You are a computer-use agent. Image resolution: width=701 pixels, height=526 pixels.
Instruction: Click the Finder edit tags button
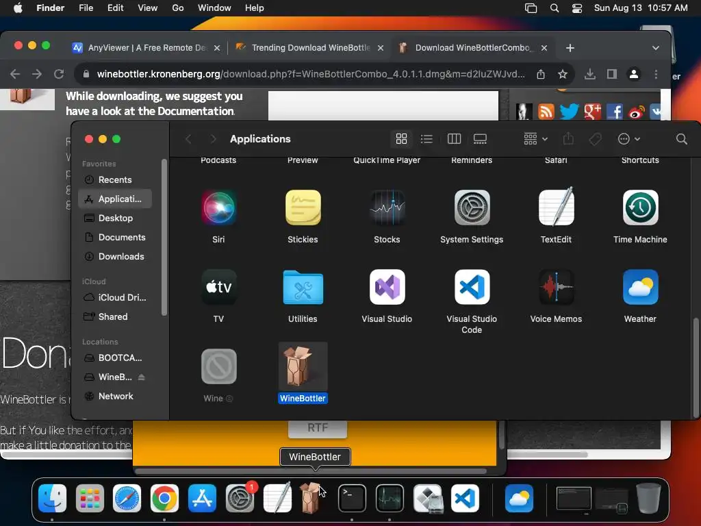(x=595, y=139)
